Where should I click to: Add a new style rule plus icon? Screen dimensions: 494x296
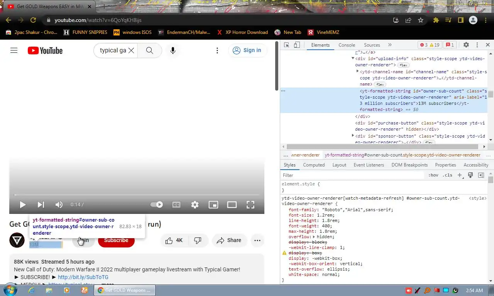point(460,175)
